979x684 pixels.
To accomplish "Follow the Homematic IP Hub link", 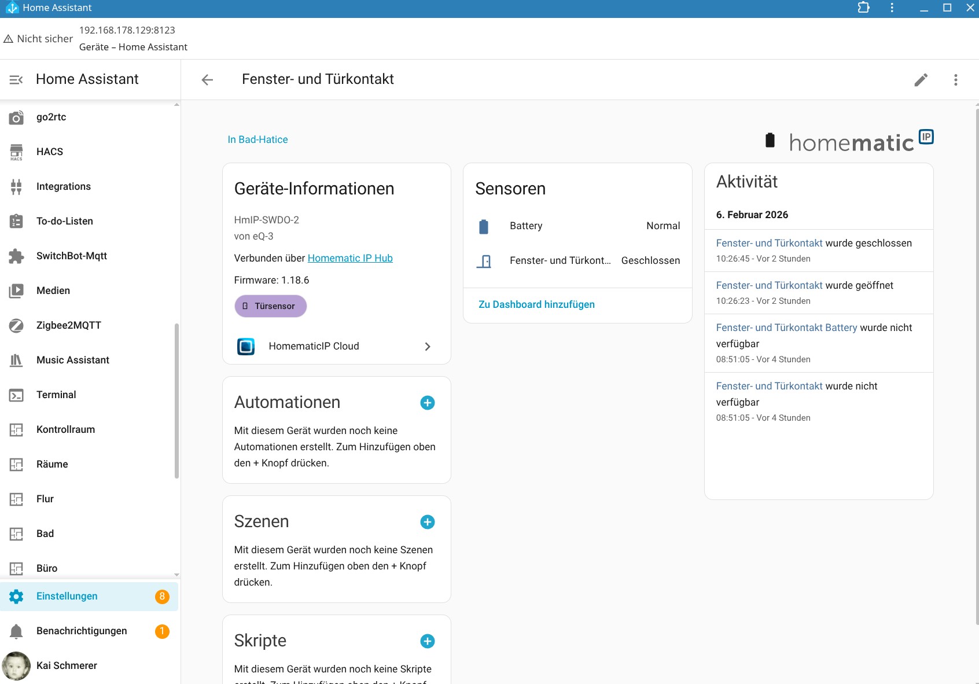I will pyautogui.click(x=349, y=258).
